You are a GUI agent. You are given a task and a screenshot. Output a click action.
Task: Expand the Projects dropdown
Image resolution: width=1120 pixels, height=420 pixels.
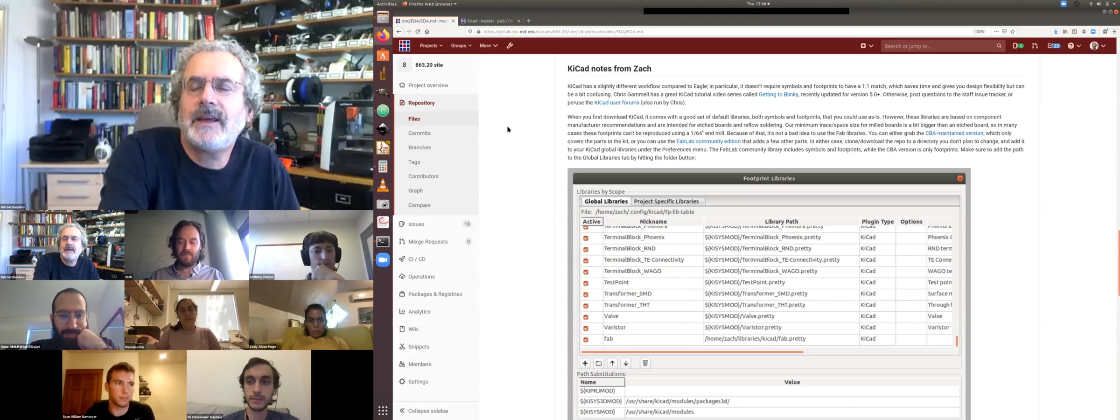click(x=431, y=46)
